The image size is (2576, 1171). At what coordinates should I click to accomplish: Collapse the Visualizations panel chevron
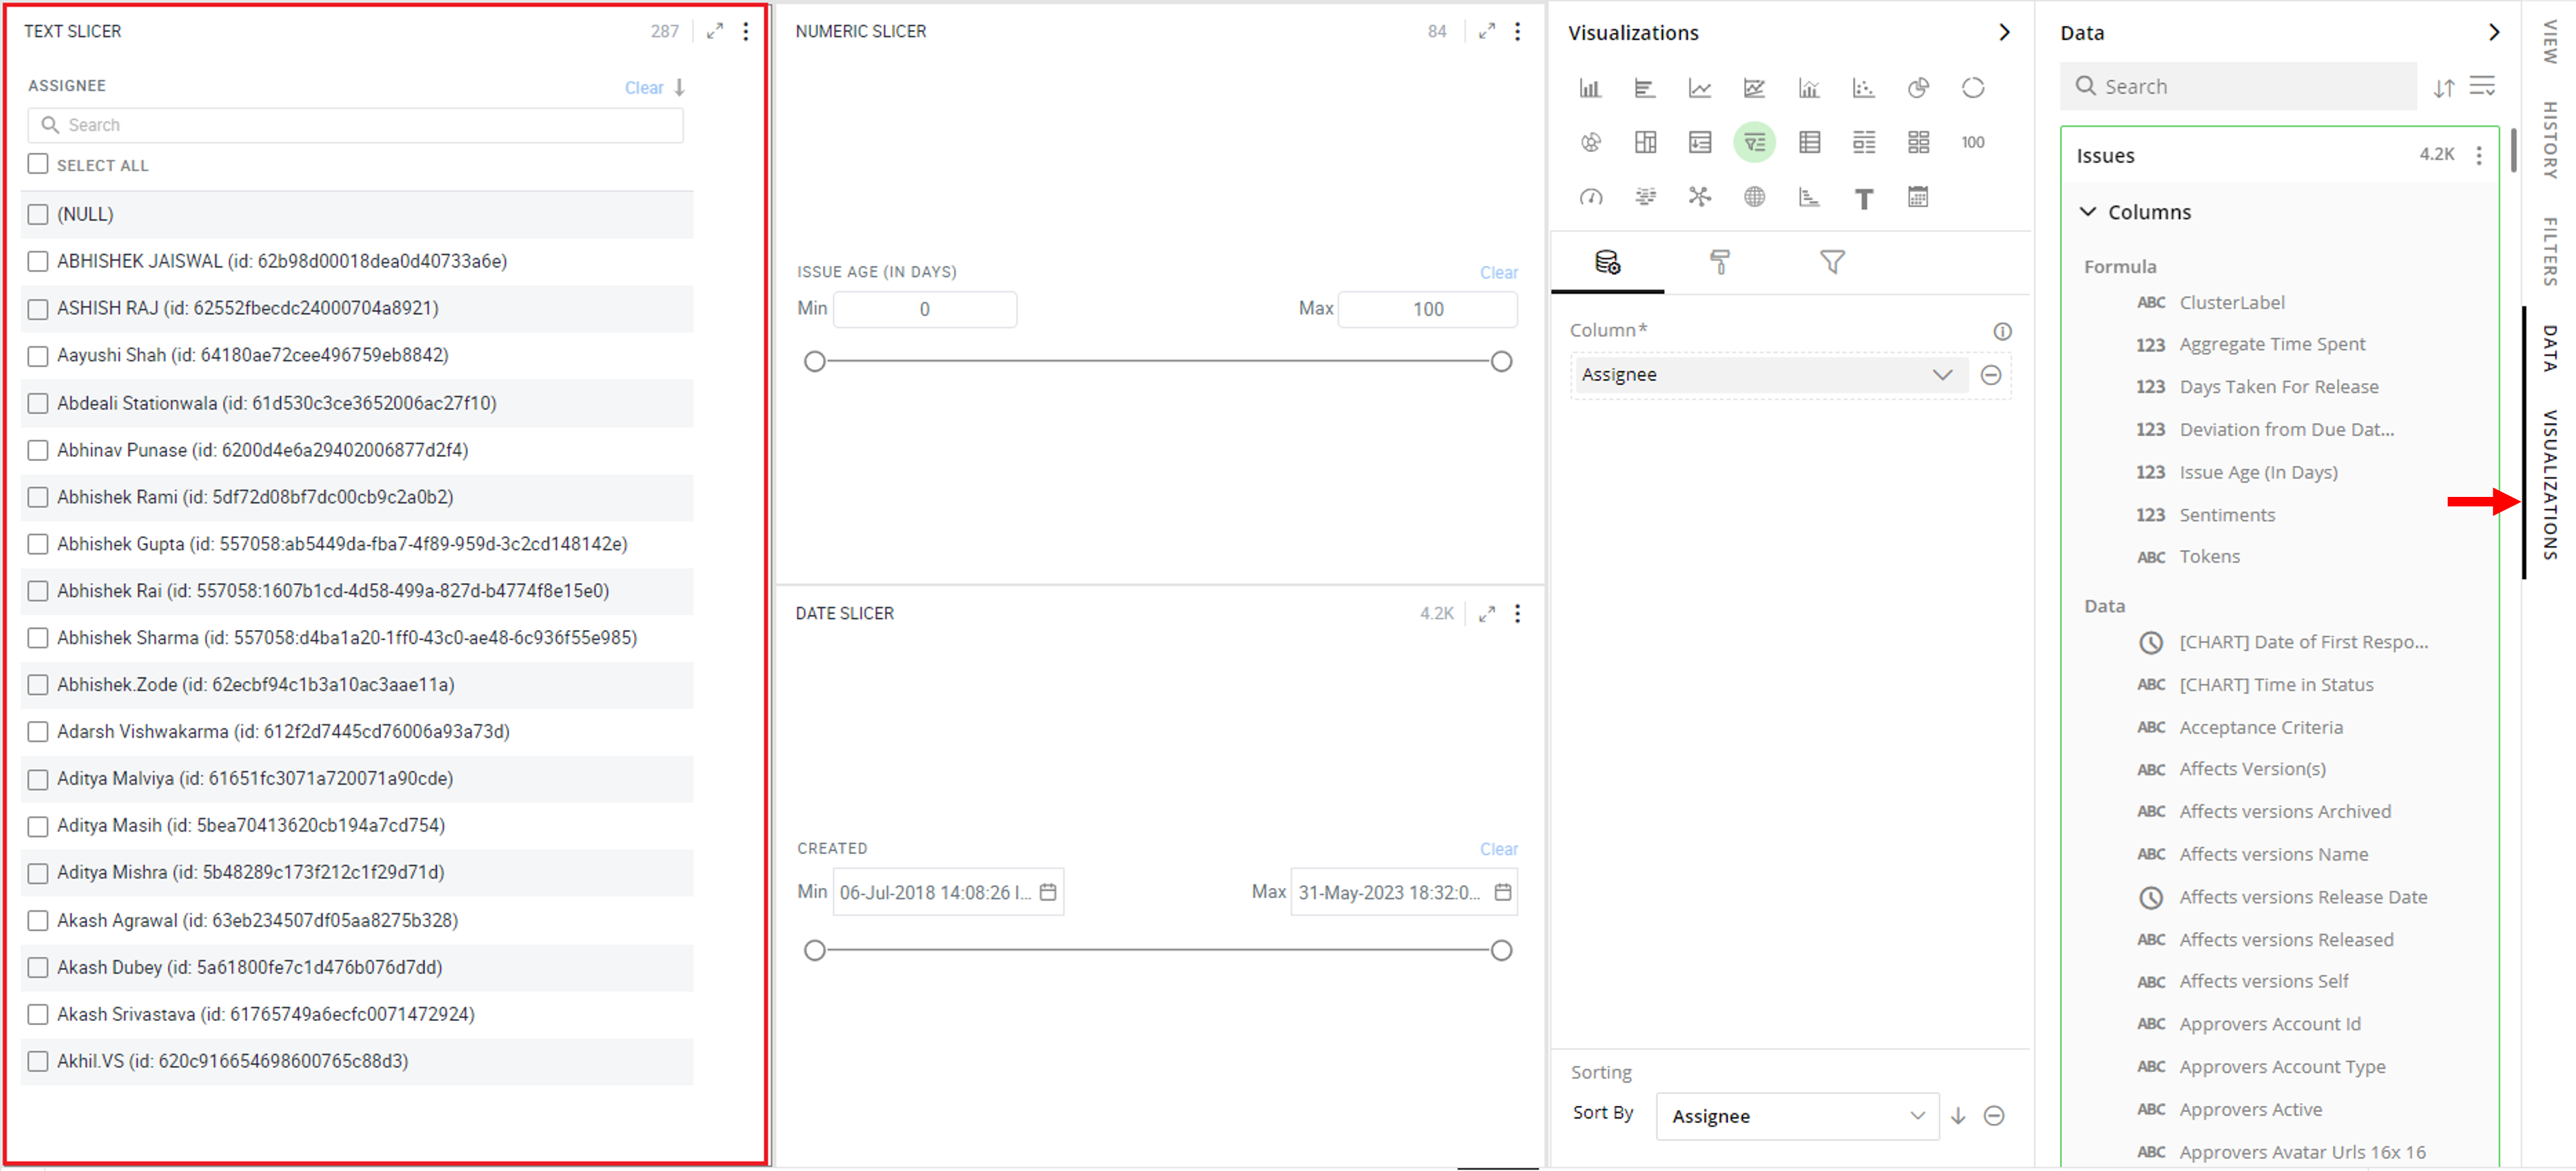2004,32
